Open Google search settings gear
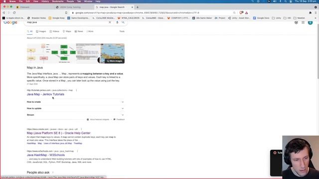Screen dimensions: 319x179 pos(296,22)
